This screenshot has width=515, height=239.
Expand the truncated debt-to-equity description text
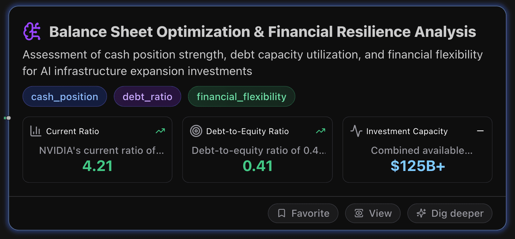(x=259, y=150)
